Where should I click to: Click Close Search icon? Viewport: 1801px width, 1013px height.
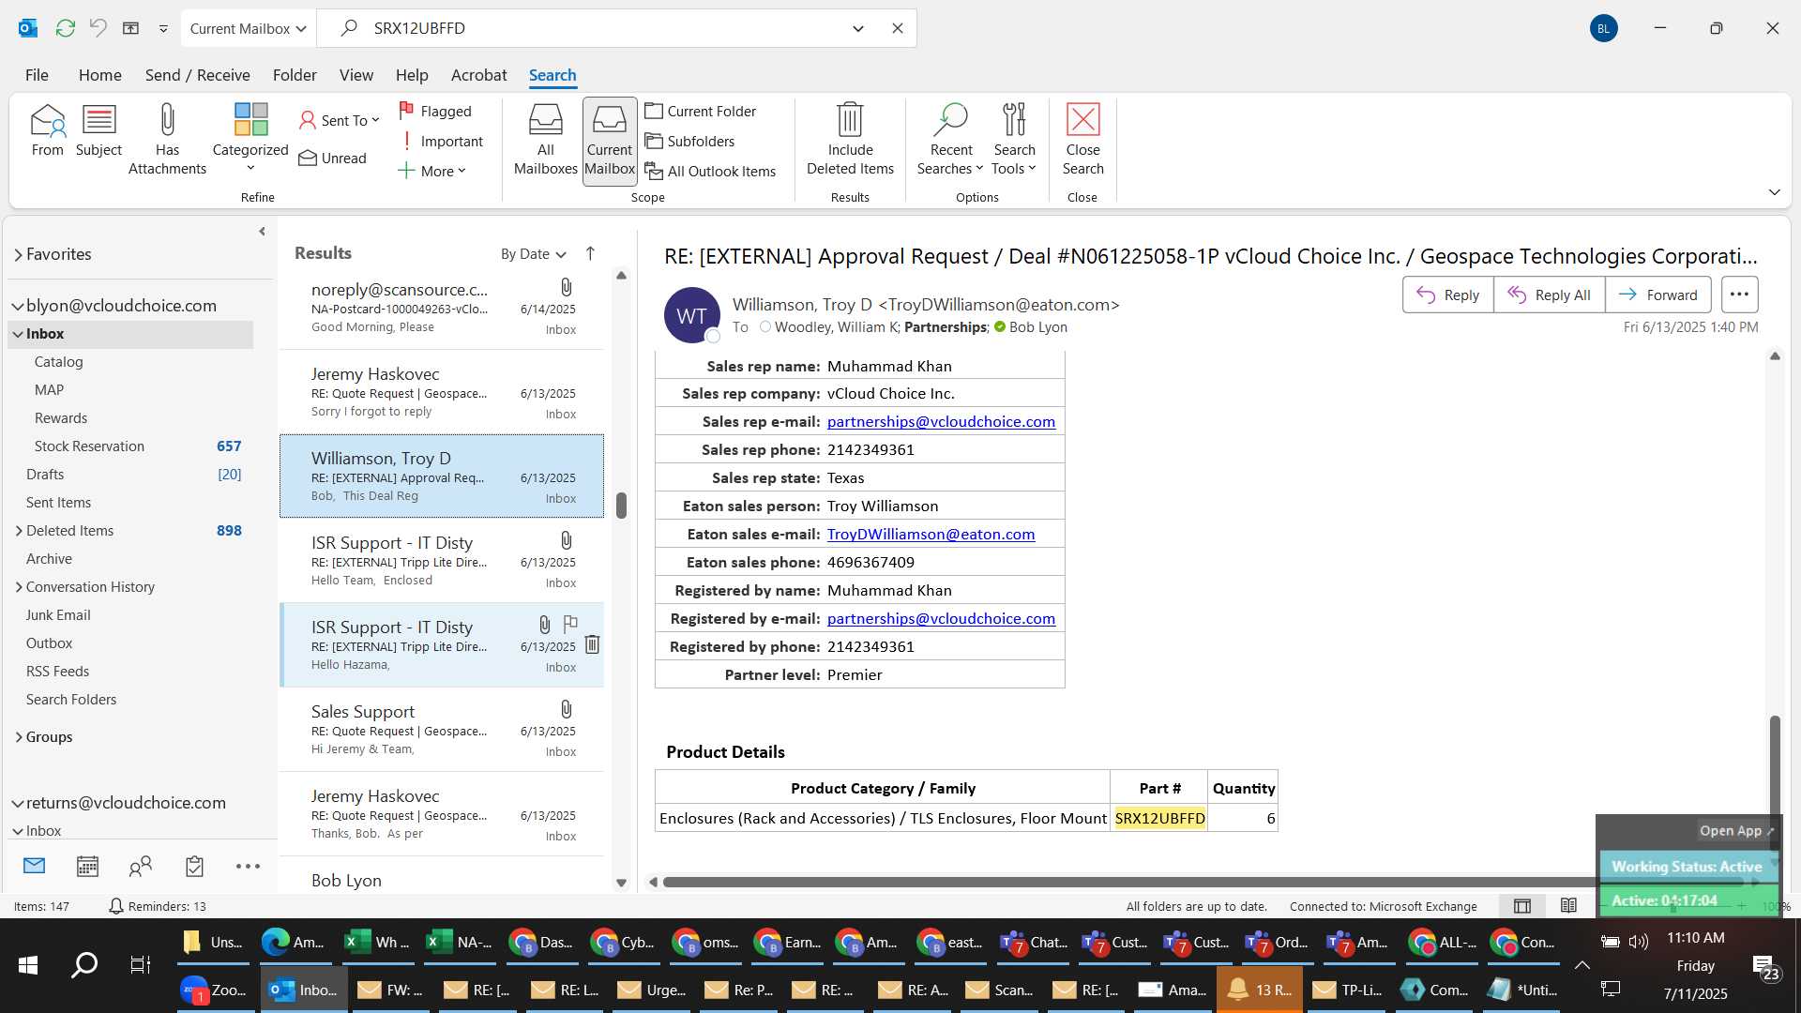click(x=1082, y=120)
